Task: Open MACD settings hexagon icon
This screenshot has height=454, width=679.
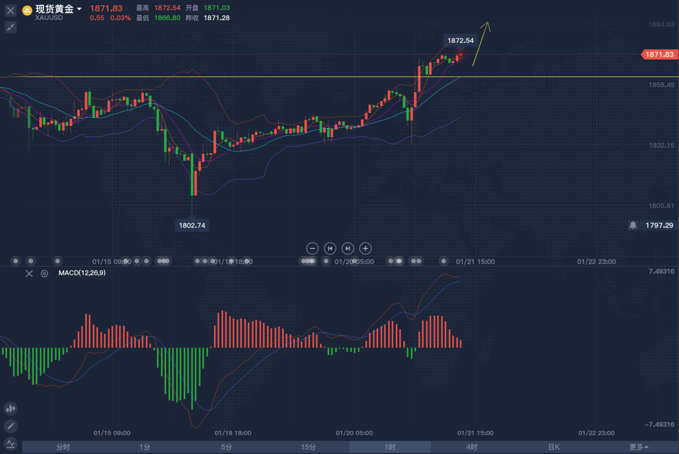Action: pyautogui.click(x=45, y=274)
